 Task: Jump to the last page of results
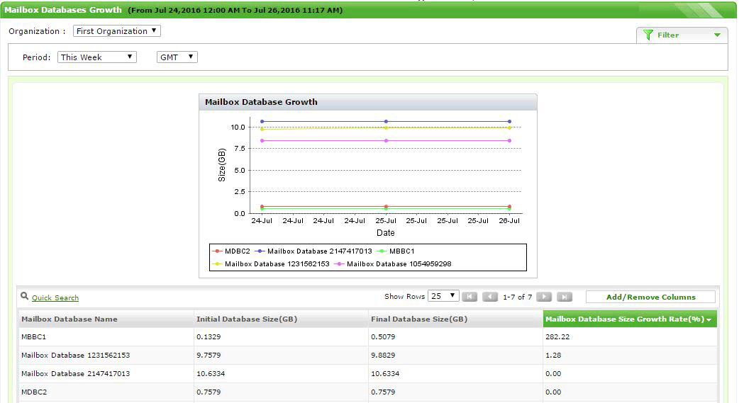(565, 297)
